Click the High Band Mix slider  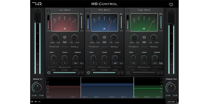coord(161,22)
